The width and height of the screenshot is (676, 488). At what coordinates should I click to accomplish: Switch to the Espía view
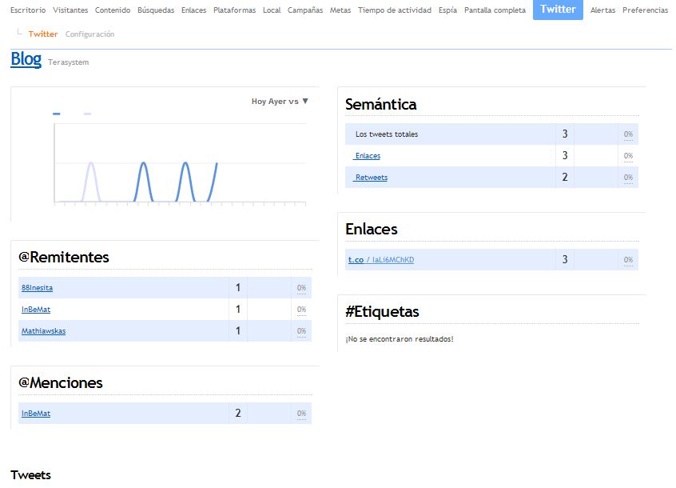[x=447, y=10]
